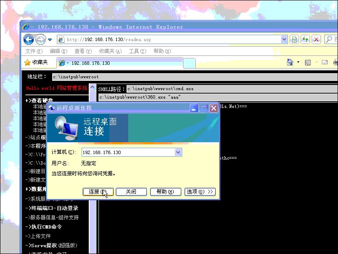Click the 关闭 button in remote desktop dialog

[x=131, y=192]
